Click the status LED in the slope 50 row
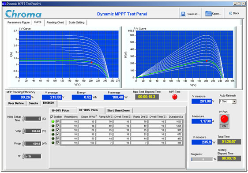Image resolution: width=248 pixels, height=173 pixels. click(53, 139)
